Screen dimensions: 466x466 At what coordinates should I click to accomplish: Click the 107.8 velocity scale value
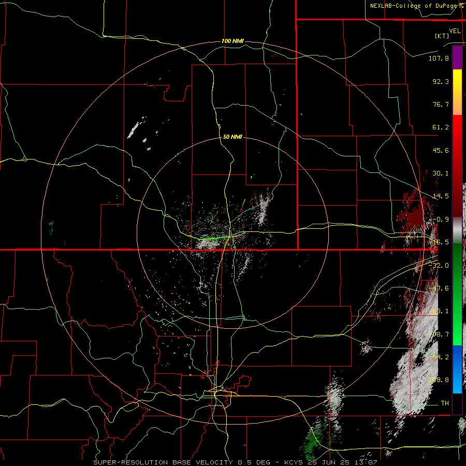[x=439, y=58]
